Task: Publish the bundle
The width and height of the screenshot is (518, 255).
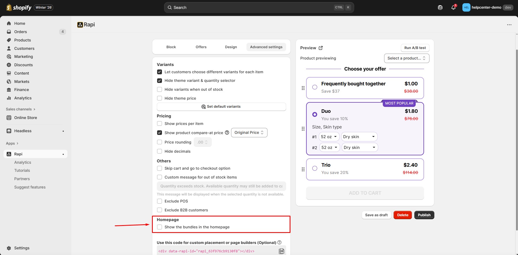Action: (424, 215)
